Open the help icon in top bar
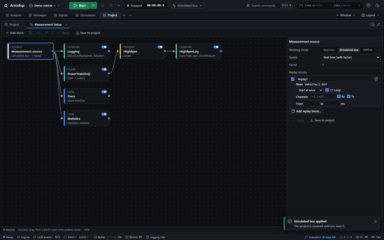This screenshot has width=384, height=240. tap(368, 6)
